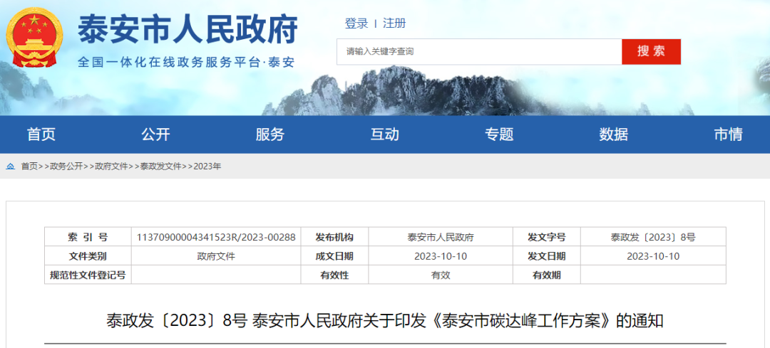Open the 首页 navigation tab
The image size is (770, 348).
pos(41,135)
